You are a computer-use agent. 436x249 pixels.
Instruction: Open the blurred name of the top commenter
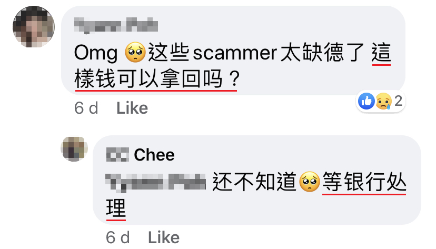116,25
